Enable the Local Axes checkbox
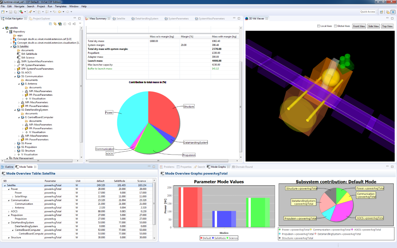 [318, 26]
